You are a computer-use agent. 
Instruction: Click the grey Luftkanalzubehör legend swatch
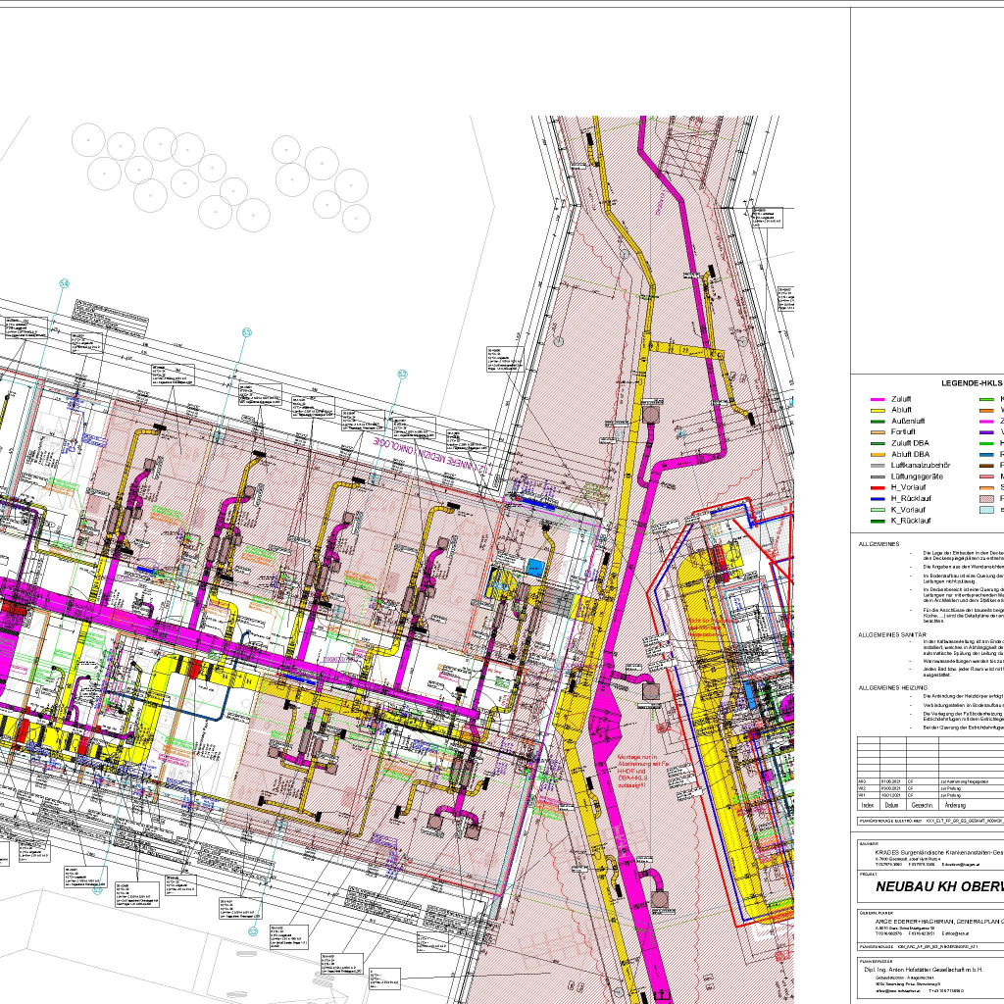click(878, 465)
